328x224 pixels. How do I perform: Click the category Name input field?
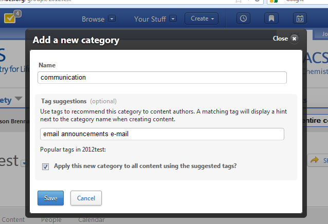click(x=162, y=78)
